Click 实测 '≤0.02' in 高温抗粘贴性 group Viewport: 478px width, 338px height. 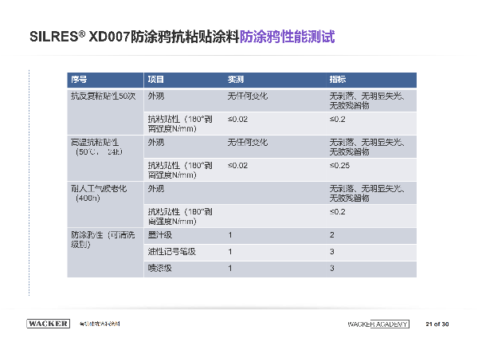(x=237, y=165)
